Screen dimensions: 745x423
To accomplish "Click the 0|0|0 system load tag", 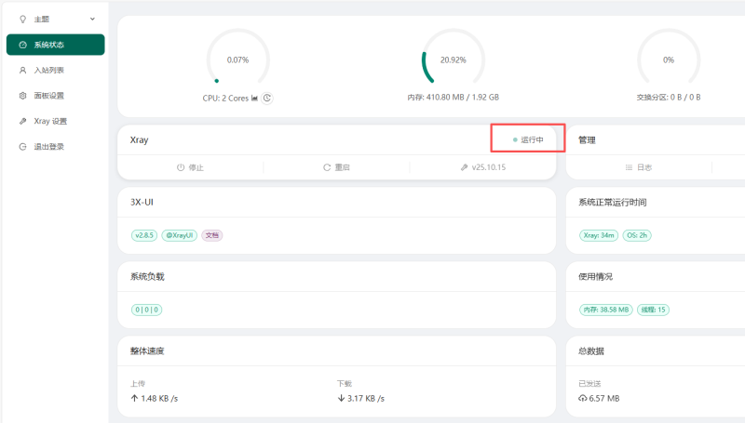I will pos(146,310).
